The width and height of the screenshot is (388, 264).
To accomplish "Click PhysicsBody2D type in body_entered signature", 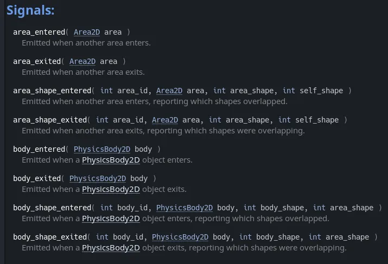I will (x=101, y=149).
